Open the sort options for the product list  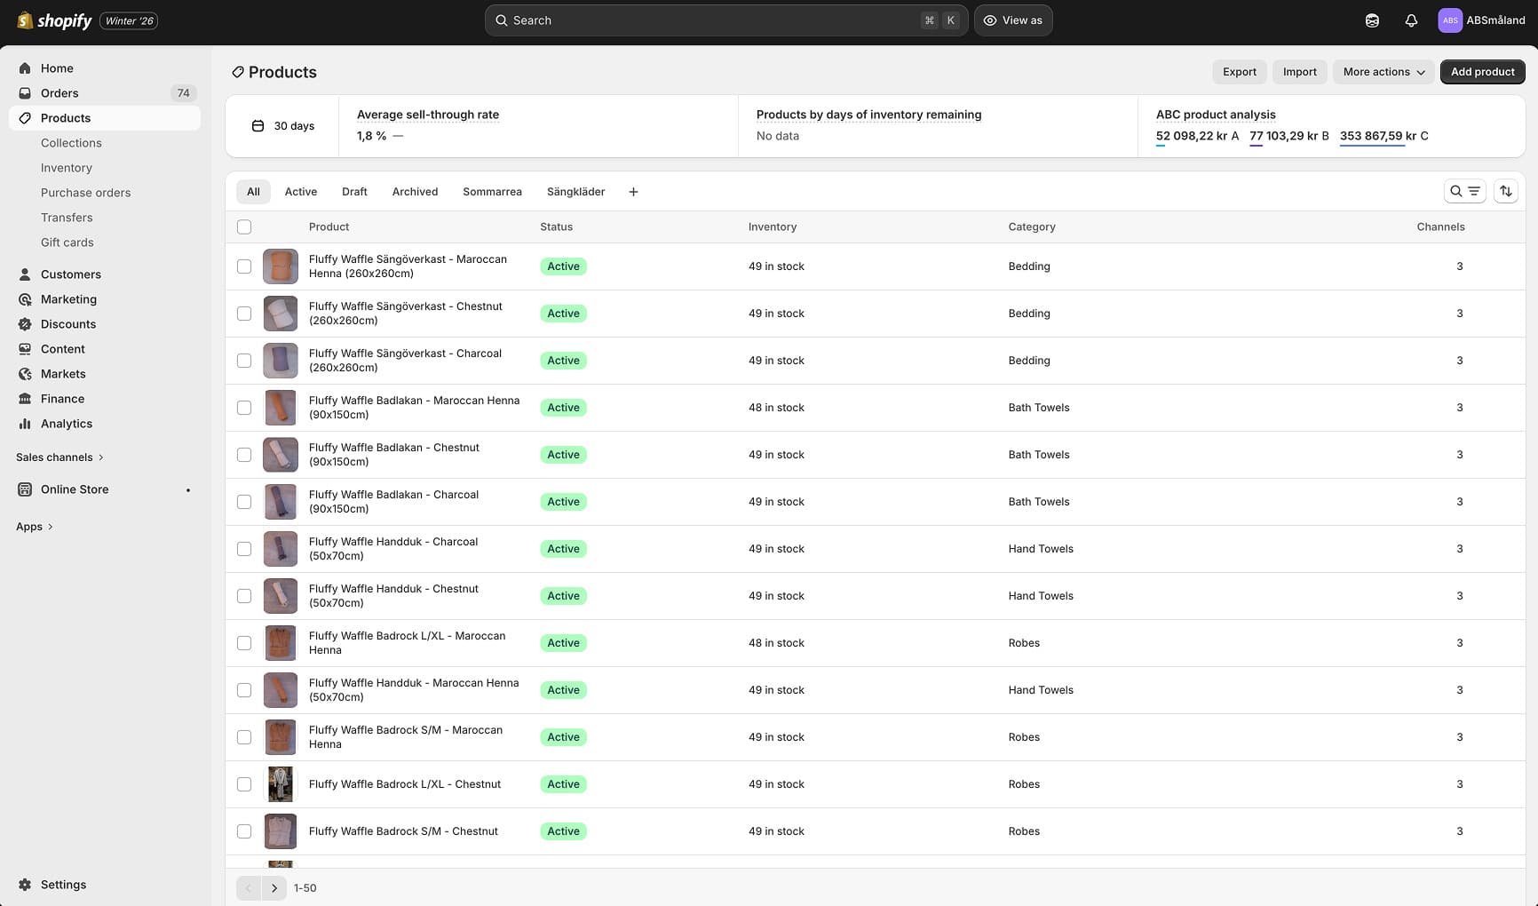[x=1506, y=191]
